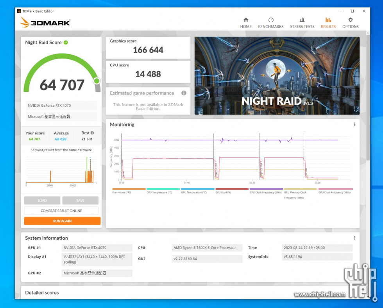This screenshot has width=383, height=308.
Task: Click the GUI version v2.27.8160 64
Action: [x=207, y=259]
